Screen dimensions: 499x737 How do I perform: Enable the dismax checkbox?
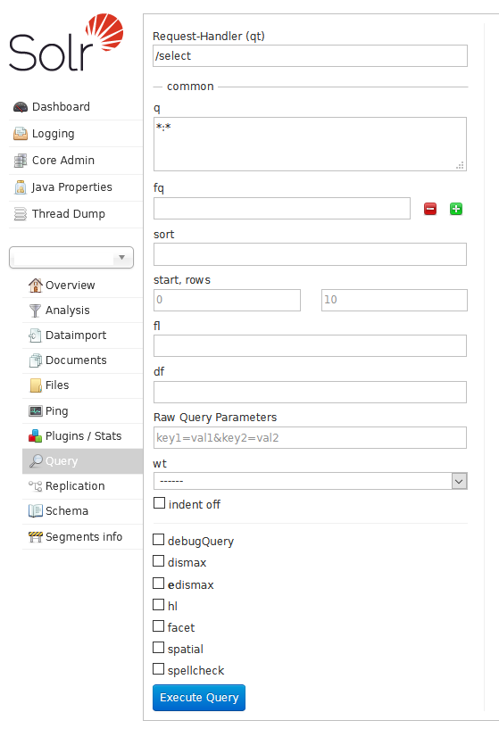[159, 561]
